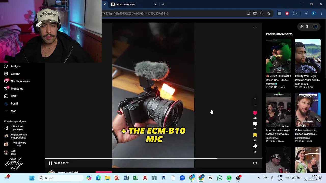Screen dimensions: 326x183
Task: Click the get app phone icon
Action: [x=307, y=27]
